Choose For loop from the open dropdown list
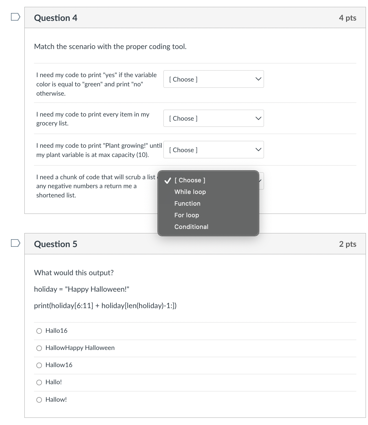 coord(186,215)
